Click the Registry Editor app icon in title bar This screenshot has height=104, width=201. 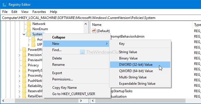[5, 5]
